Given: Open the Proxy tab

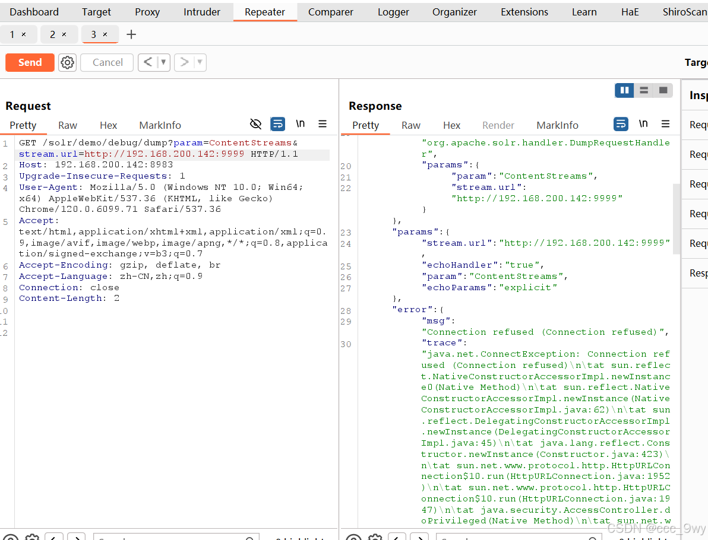Looking at the screenshot, I should [x=147, y=12].
